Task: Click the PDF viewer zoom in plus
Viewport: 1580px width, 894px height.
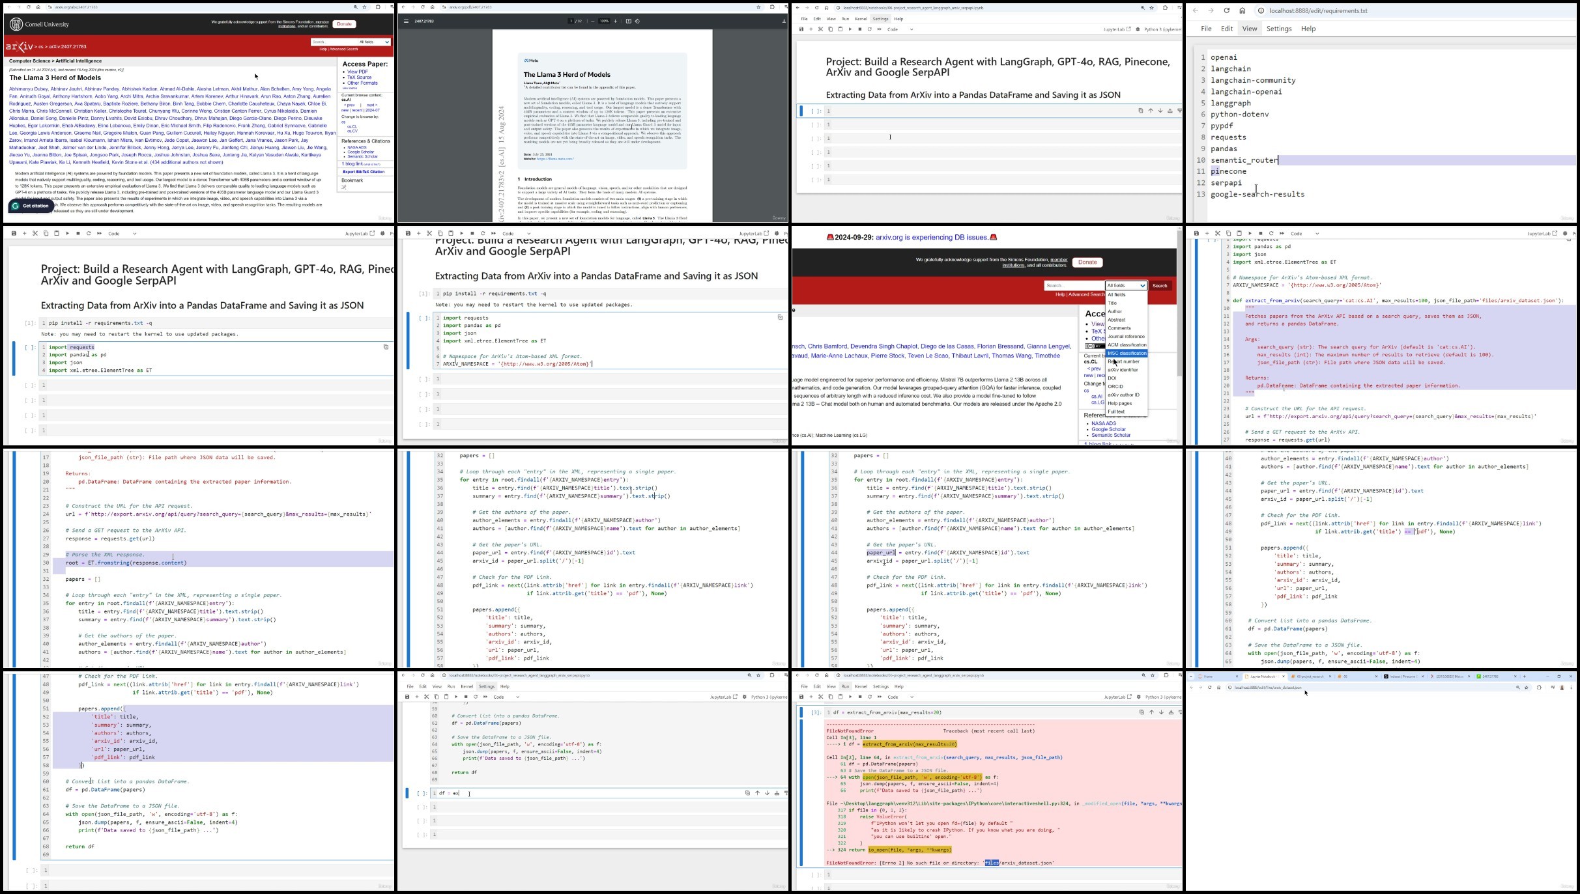Action: coord(615,21)
